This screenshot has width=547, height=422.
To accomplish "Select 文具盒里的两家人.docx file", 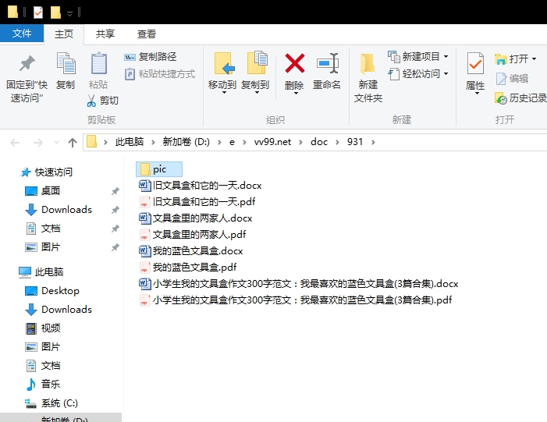I will 196,218.
